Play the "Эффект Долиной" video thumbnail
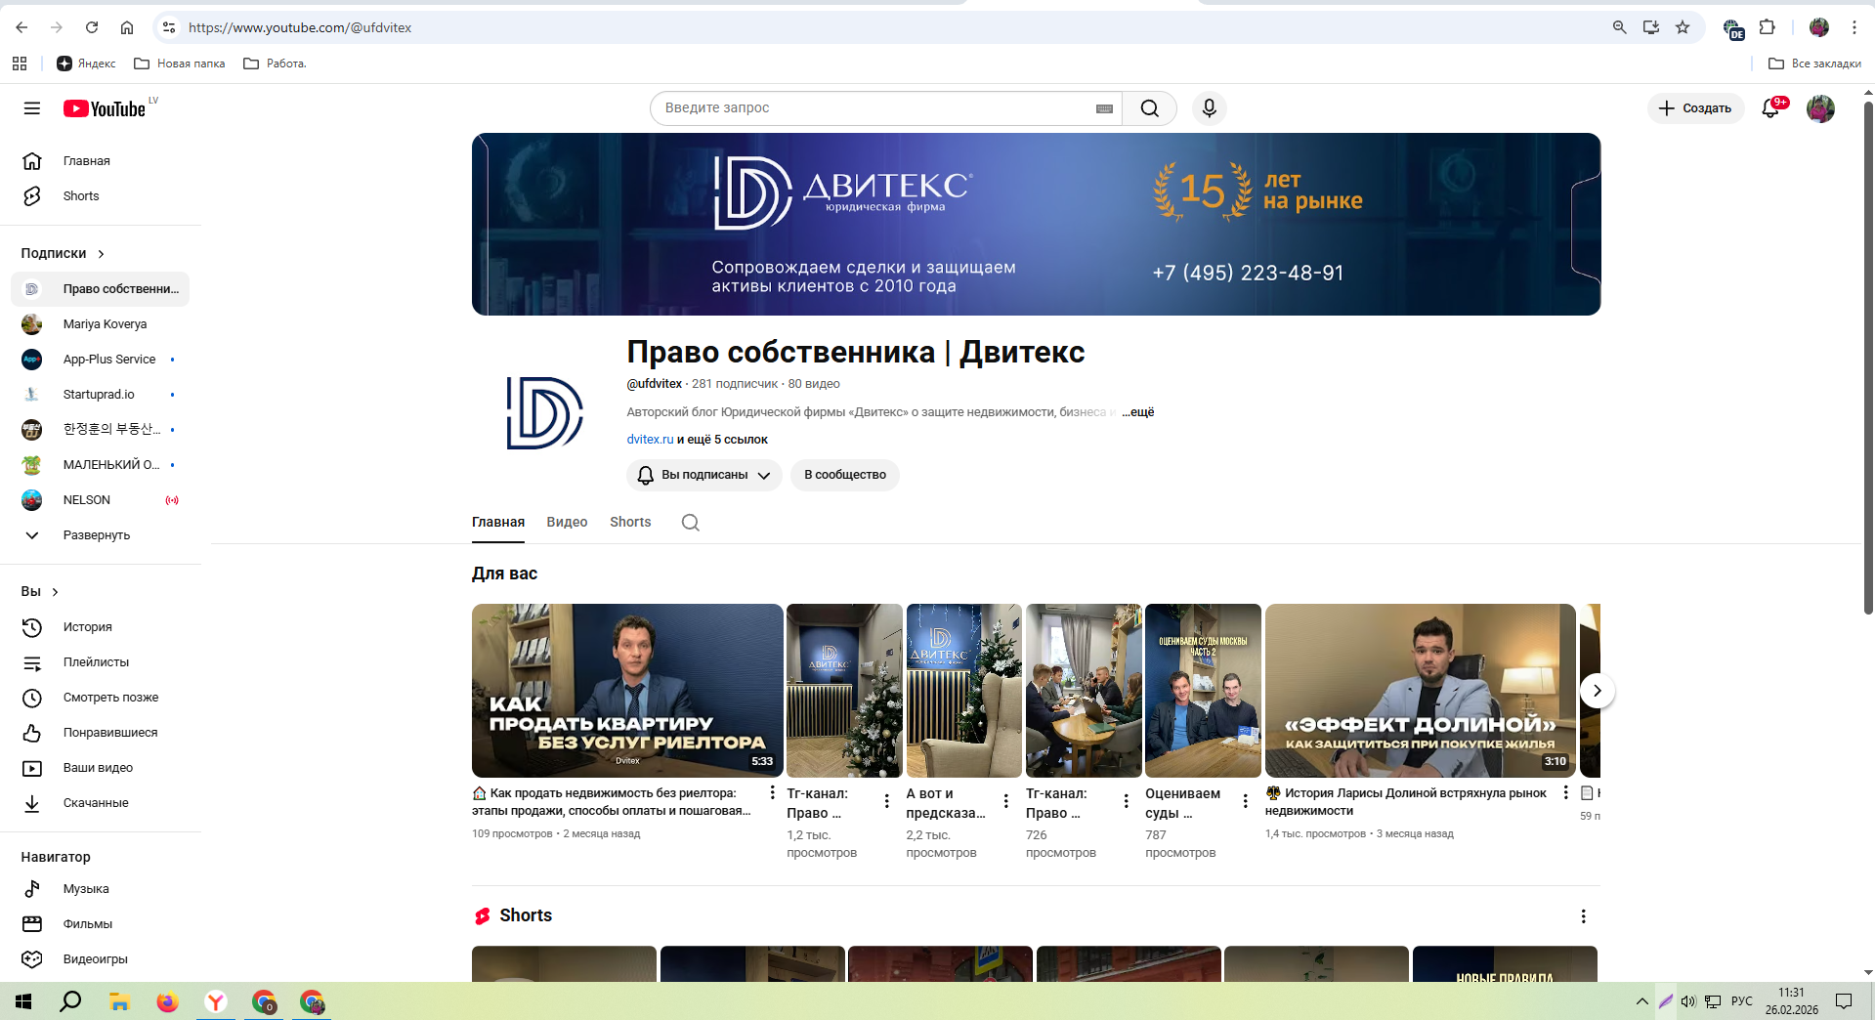Screen dimensions: 1875x1020 [x=1420, y=690]
